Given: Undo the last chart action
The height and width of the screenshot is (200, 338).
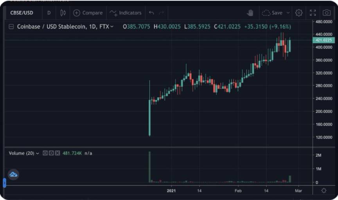Looking at the screenshot, I should tap(151, 13).
